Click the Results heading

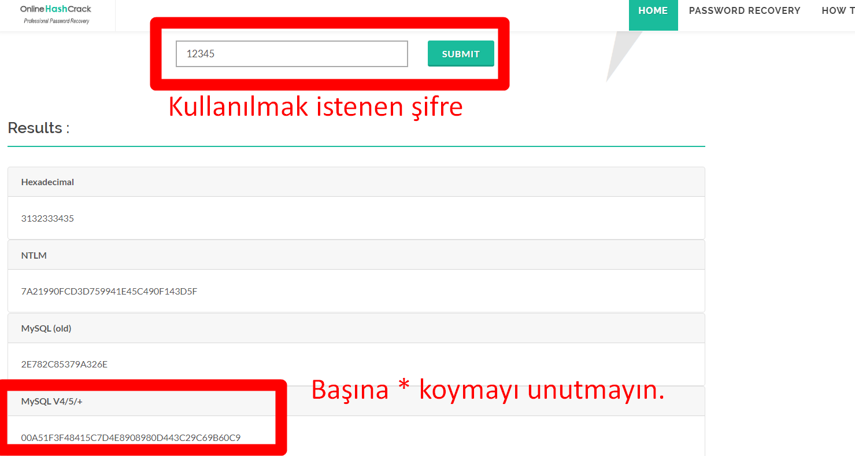(x=38, y=128)
